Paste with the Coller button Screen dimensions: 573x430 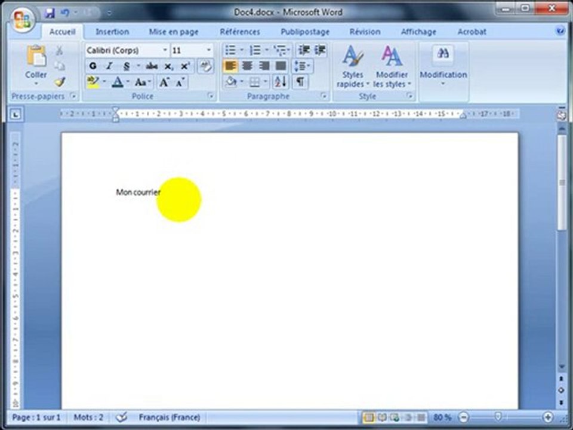36,65
